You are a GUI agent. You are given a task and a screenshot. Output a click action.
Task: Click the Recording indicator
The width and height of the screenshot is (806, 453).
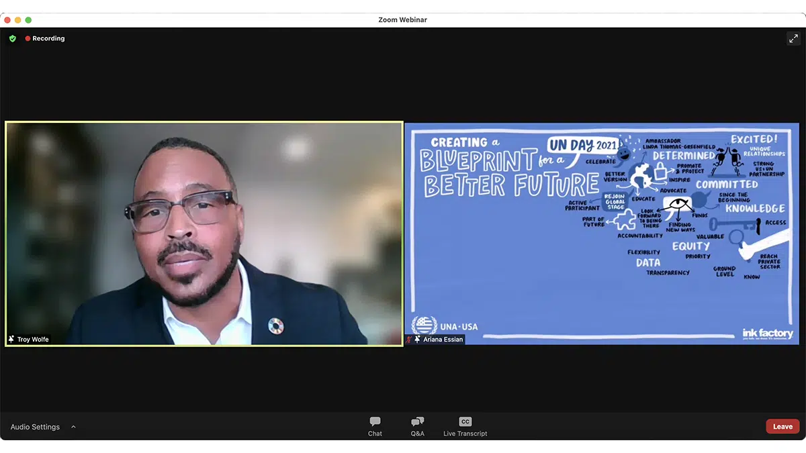[x=45, y=38]
